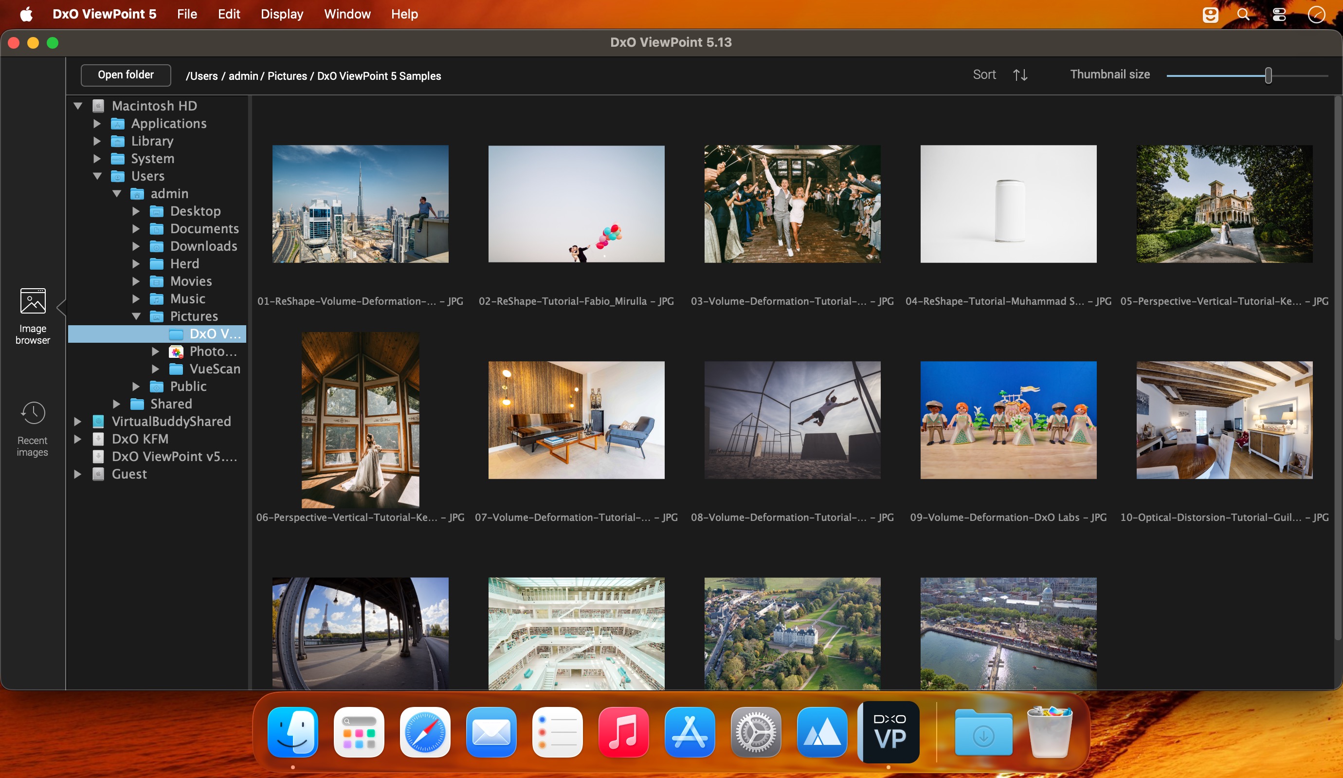Open Spotlight search in menu bar
Screen dimensions: 1343x778
(x=1243, y=15)
